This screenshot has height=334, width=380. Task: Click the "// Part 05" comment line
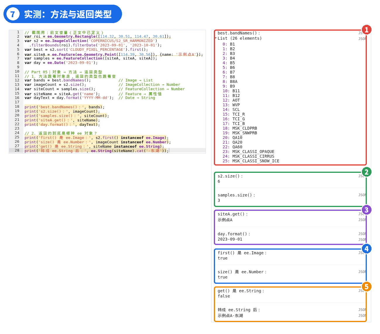point(63,72)
